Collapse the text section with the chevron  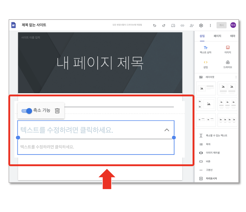pos(167,130)
